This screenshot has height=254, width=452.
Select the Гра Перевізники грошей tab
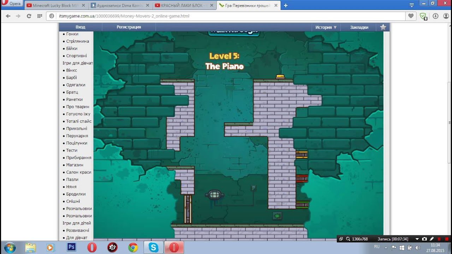pyautogui.click(x=248, y=5)
